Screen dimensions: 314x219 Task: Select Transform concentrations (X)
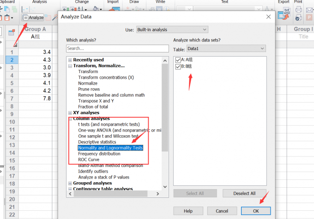click(106, 77)
